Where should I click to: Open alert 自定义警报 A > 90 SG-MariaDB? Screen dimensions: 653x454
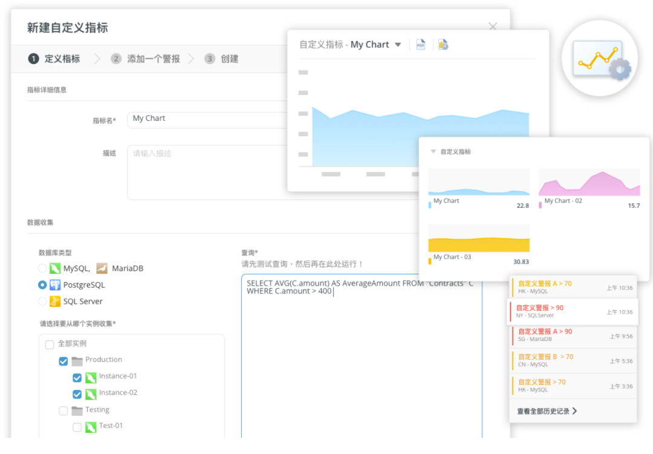pos(573,336)
